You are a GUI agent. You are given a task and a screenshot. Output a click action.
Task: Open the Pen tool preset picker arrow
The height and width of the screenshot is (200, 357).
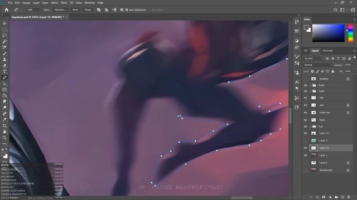click(21, 10)
